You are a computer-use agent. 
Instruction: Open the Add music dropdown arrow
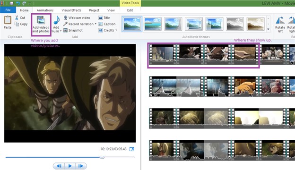point(61,31)
